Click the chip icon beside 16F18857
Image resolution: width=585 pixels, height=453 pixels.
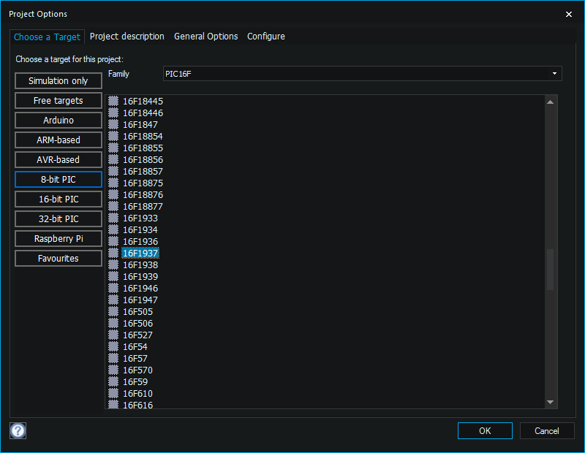pyautogui.click(x=113, y=171)
